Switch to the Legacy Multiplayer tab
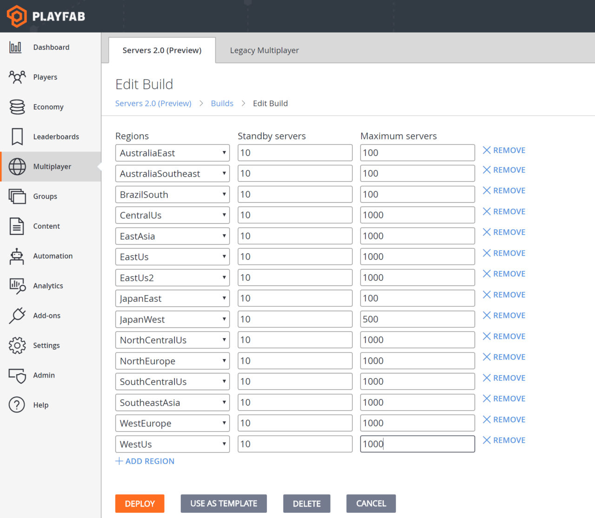The image size is (595, 518). pyautogui.click(x=264, y=50)
